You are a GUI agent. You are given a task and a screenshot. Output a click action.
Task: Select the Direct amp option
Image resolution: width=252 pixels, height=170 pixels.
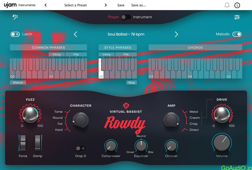pos(194,130)
